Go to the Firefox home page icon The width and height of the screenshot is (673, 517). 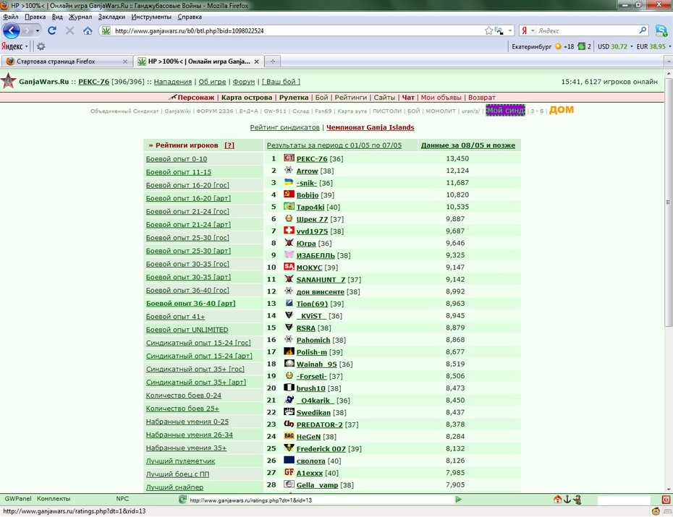coord(88,30)
